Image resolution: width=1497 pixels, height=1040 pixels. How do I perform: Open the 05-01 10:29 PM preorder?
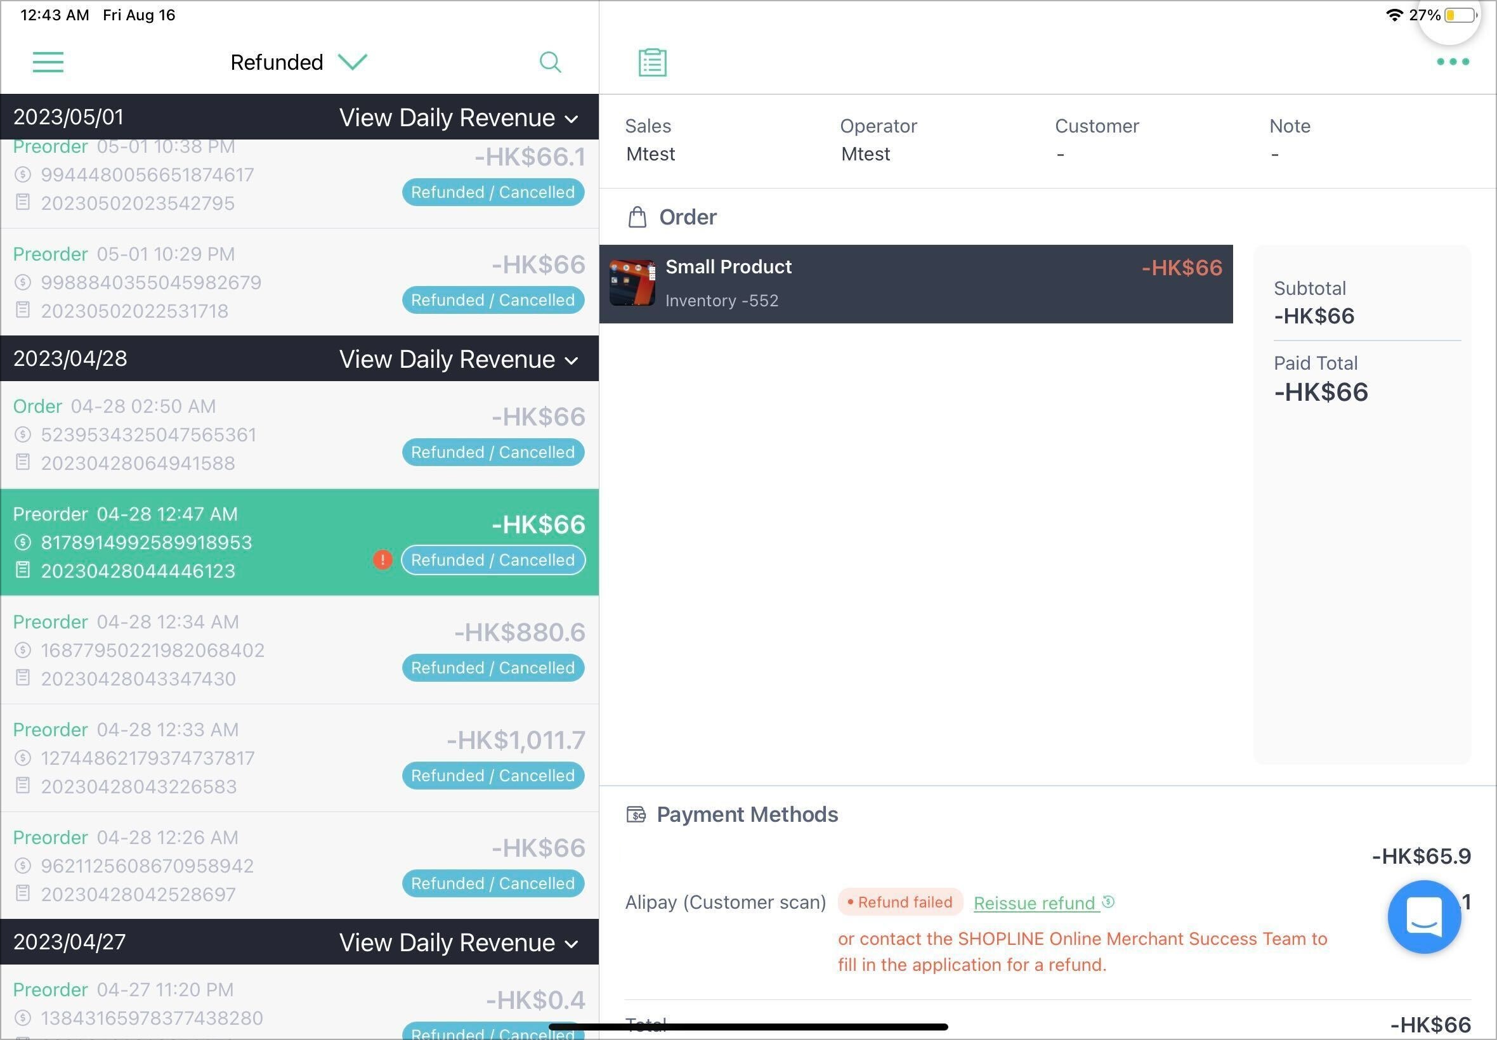[299, 283]
